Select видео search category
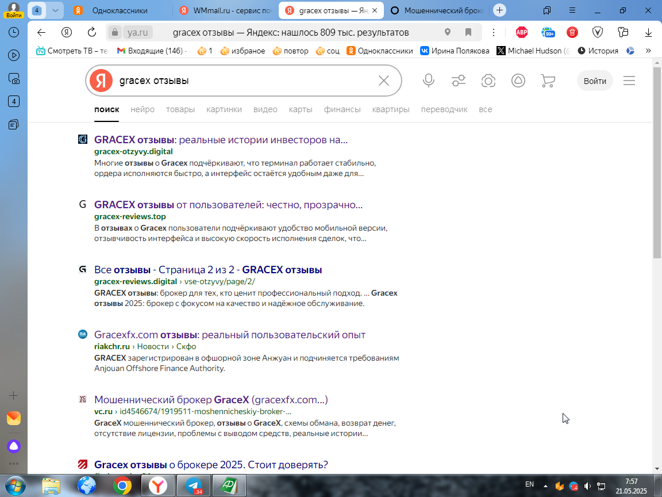This screenshot has height=497, width=662. click(265, 109)
